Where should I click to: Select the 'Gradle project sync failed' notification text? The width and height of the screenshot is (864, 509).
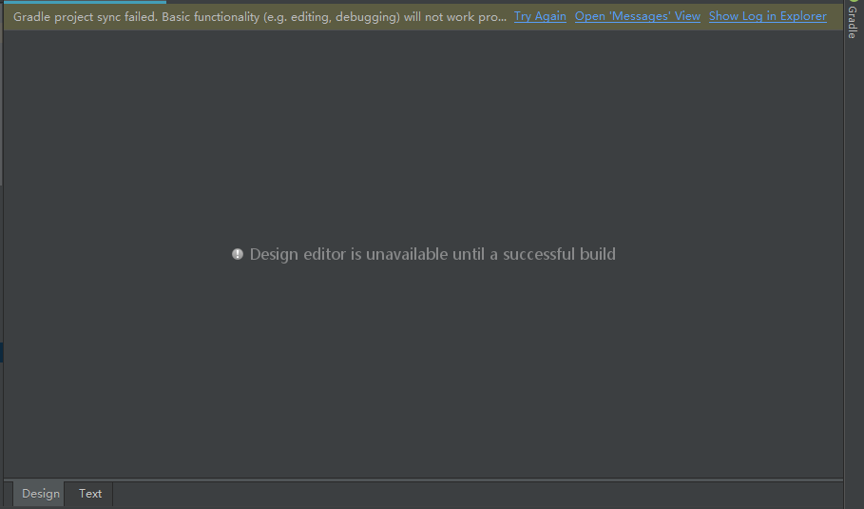pos(259,16)
